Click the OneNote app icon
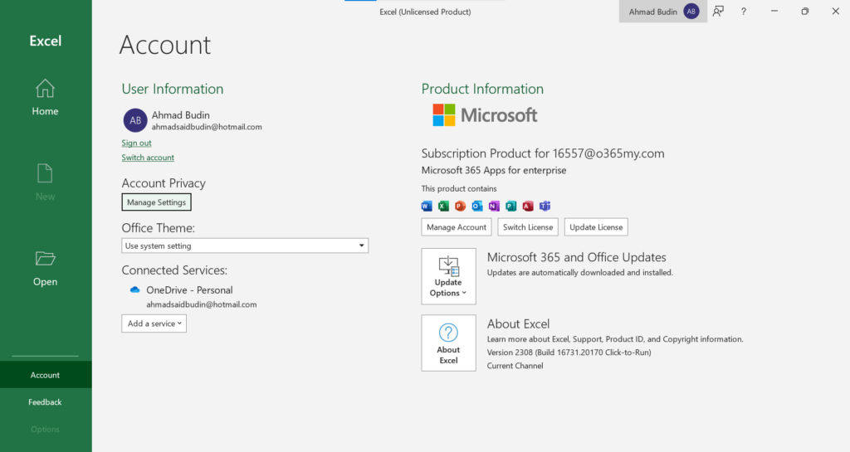Screen dimensions: 850x452 click(x=494, y=206)
